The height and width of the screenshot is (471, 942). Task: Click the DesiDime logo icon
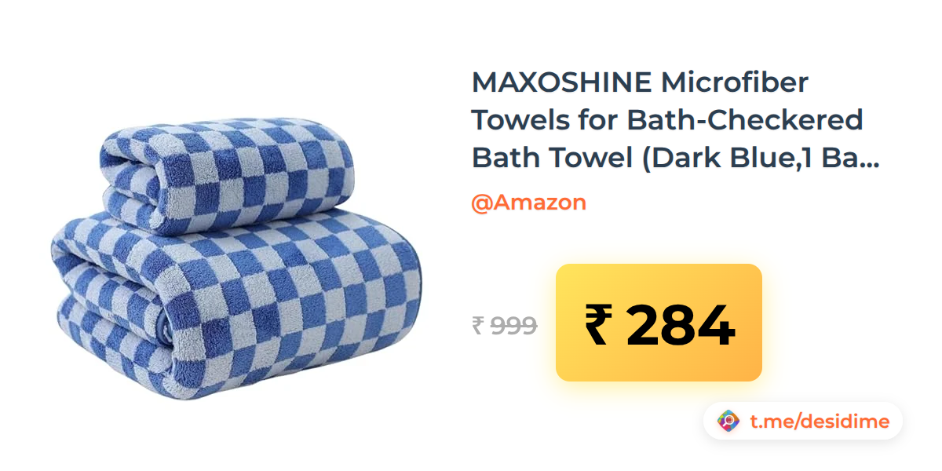(729, 422)
